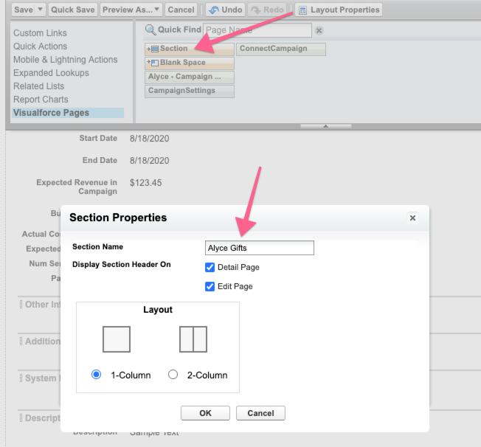The height and width of the screenshot is (447, 481).
Task: Click the 2-Column layout thumbnail
Action: point(193,339)
